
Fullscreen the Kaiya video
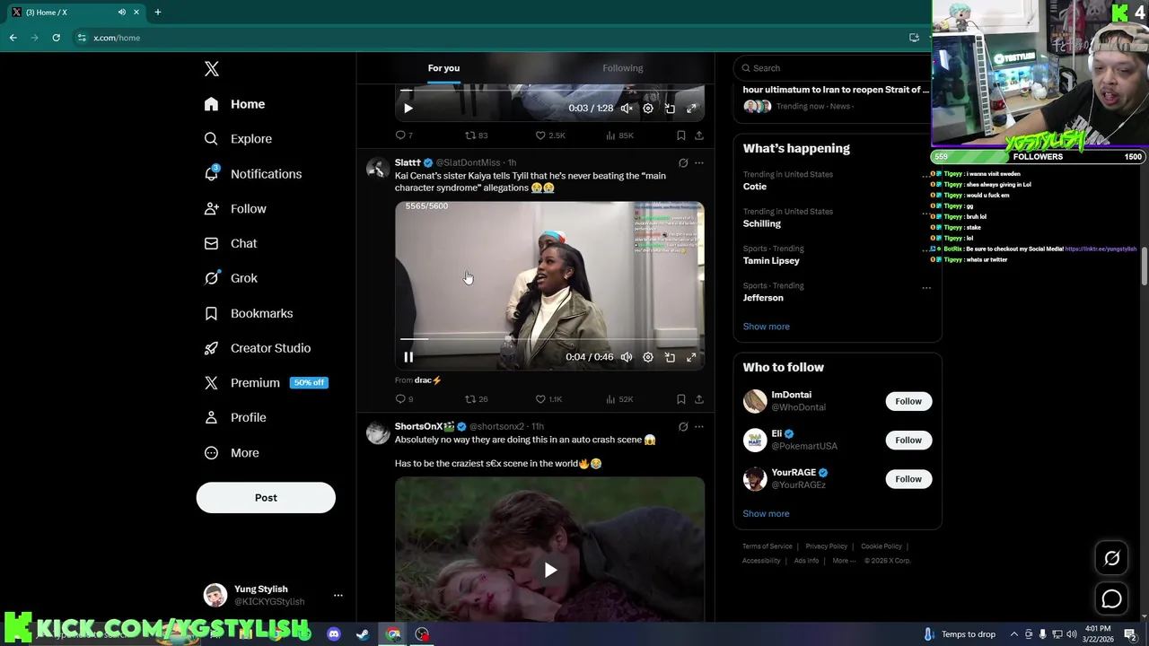pyautogui.click(x=691, y=357)
